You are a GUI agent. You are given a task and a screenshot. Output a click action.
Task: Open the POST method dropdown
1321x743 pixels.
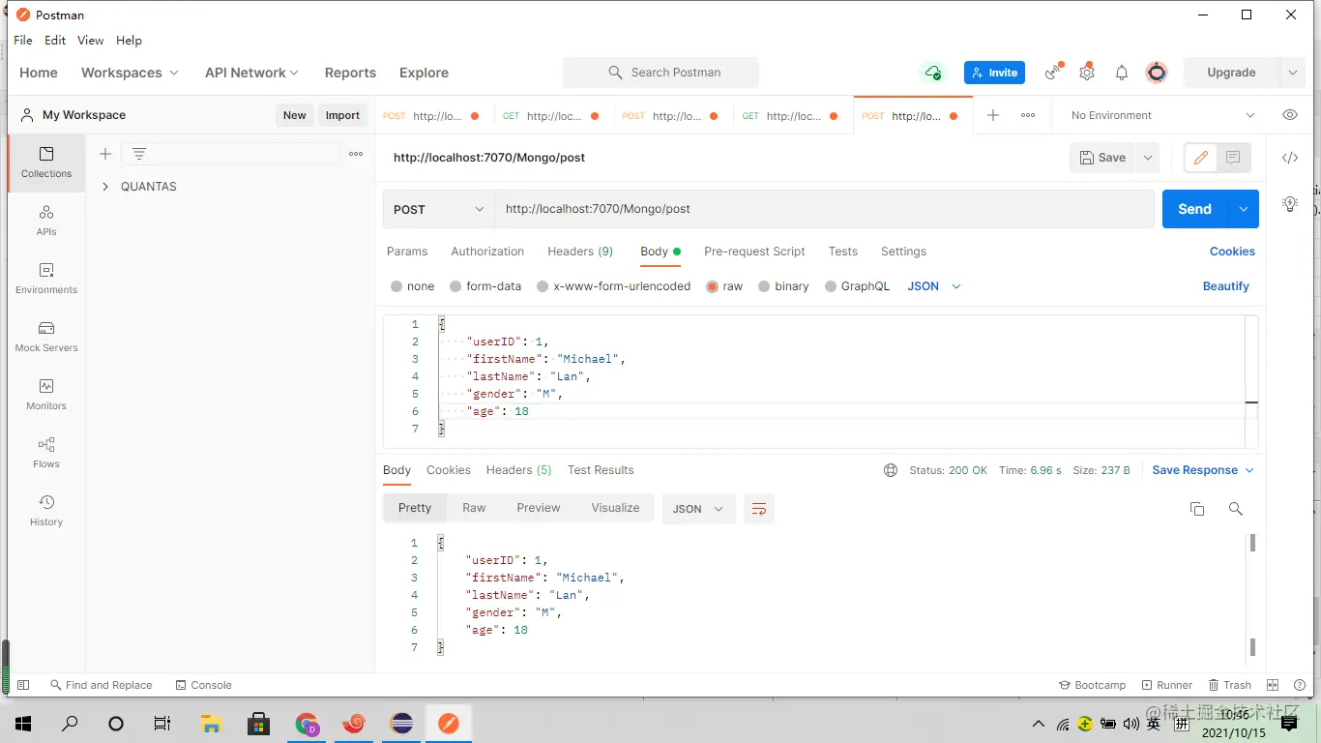click(439, 209)
